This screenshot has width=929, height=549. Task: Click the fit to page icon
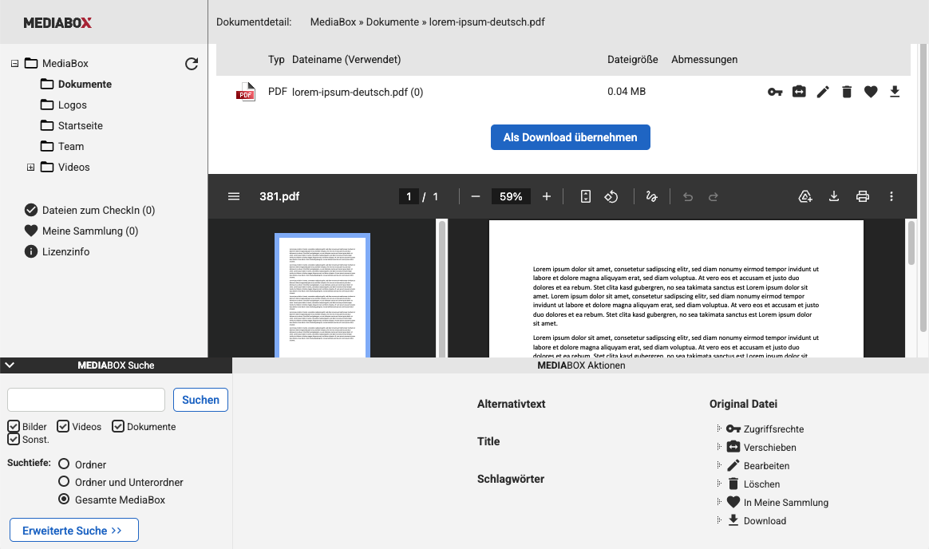(x=585, y=196)
